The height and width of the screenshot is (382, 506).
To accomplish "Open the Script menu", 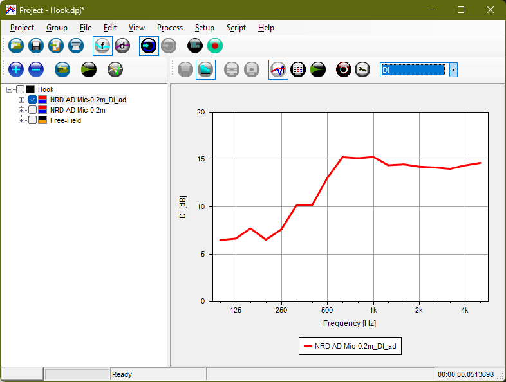I will pyautogui.click(x=236, y=28).
